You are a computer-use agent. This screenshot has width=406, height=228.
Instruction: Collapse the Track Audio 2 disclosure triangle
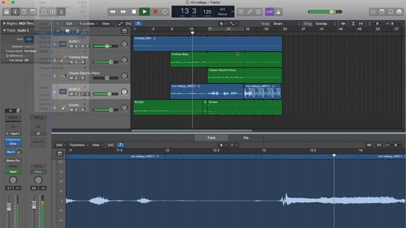(x=4, y=30)
